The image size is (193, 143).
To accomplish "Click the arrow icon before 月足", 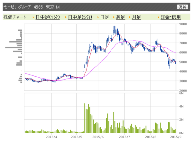I will [130, 17].
